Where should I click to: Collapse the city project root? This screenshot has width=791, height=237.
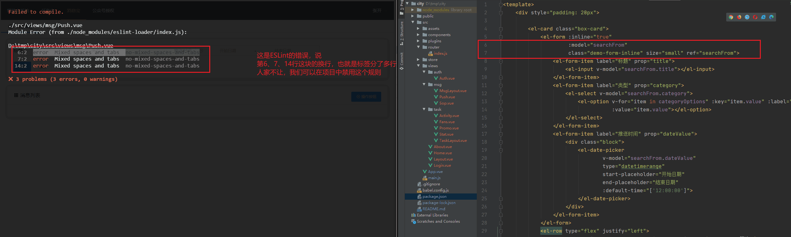point(407,3)
